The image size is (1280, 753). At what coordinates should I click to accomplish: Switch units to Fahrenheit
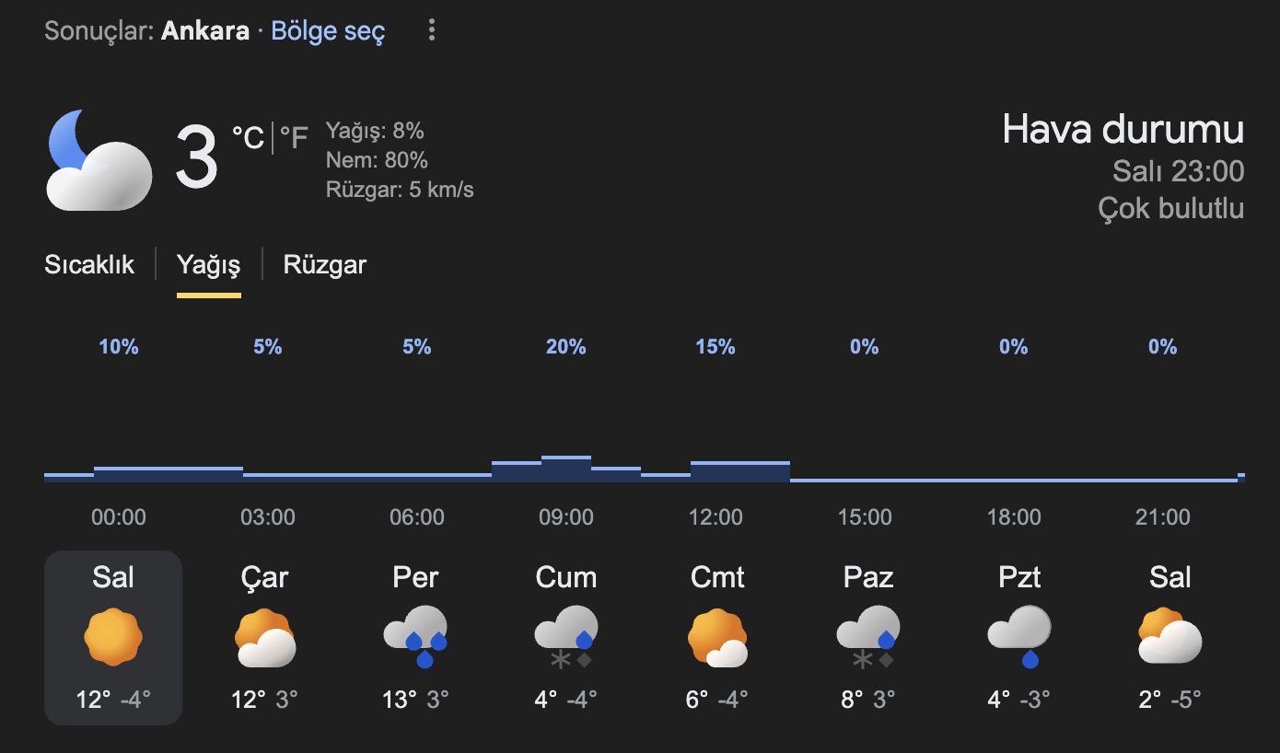[294, 139]
